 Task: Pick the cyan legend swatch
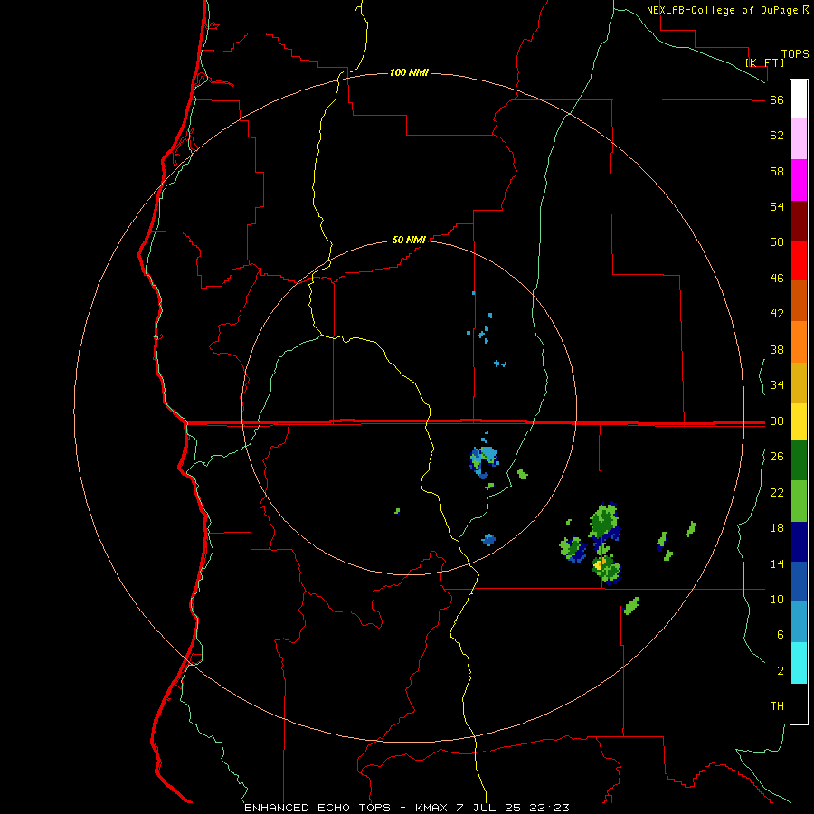pyautogui.click(x=799, y=663)
